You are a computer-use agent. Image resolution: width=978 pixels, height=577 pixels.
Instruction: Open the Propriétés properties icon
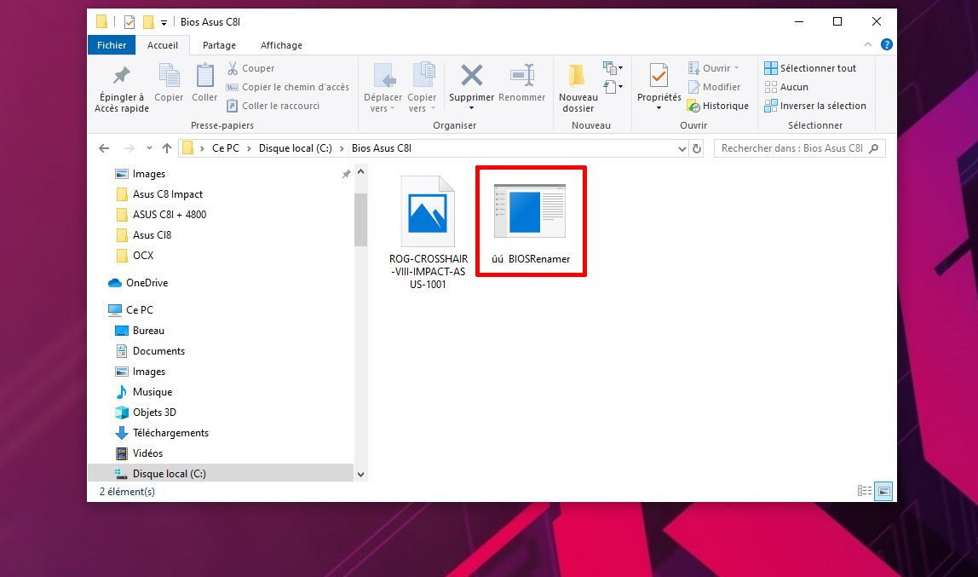(x=659, y=77)
